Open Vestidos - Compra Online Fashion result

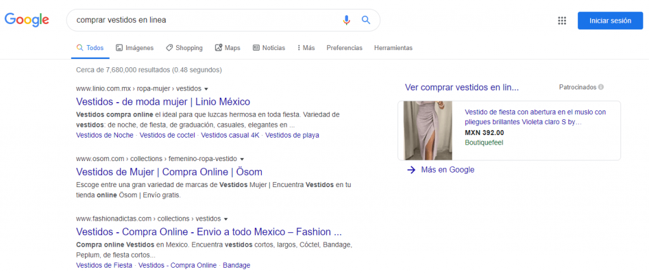[209, 232]
